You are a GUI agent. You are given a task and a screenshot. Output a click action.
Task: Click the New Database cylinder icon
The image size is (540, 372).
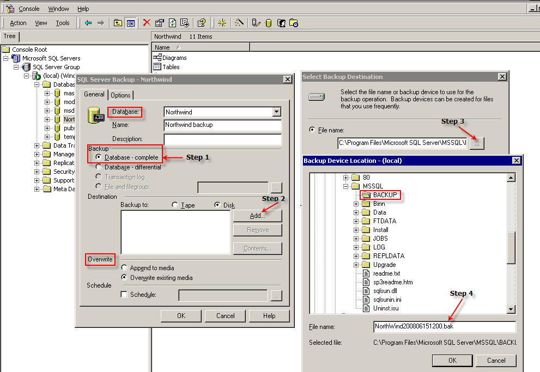(x=269, y=23)
